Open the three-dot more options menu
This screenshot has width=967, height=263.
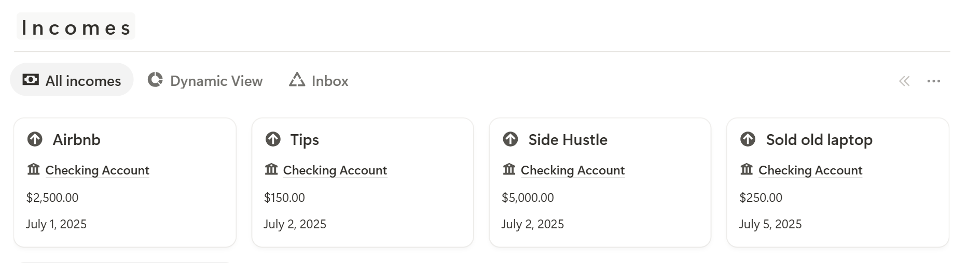934,81
